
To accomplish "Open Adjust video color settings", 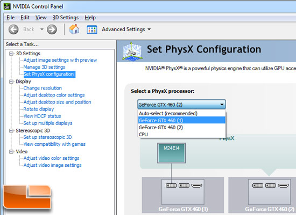I will point(51,158).
